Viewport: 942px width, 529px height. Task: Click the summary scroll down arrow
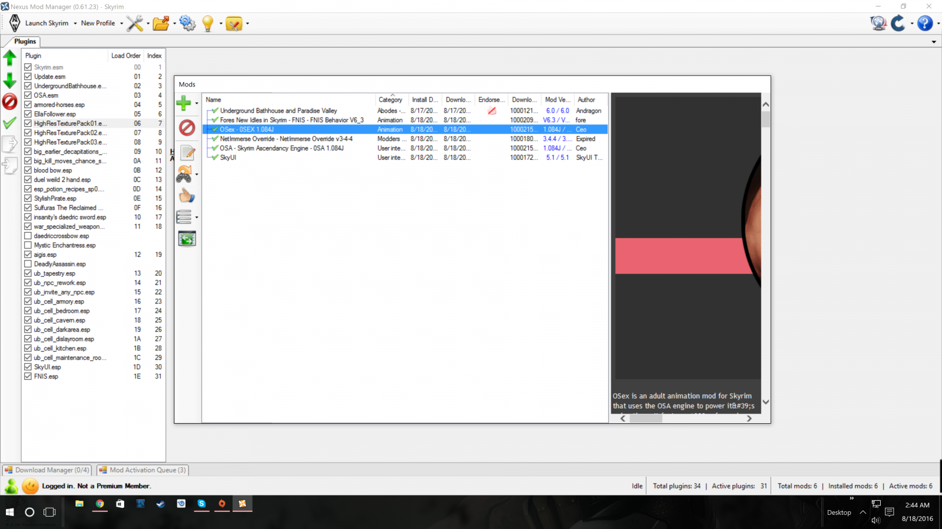click(765, 402)
